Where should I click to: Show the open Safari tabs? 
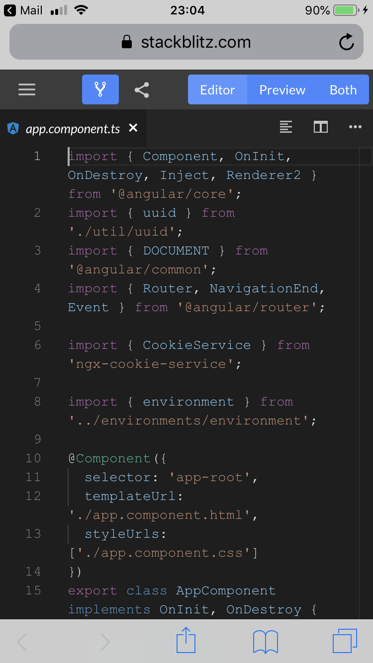(344, 641)
